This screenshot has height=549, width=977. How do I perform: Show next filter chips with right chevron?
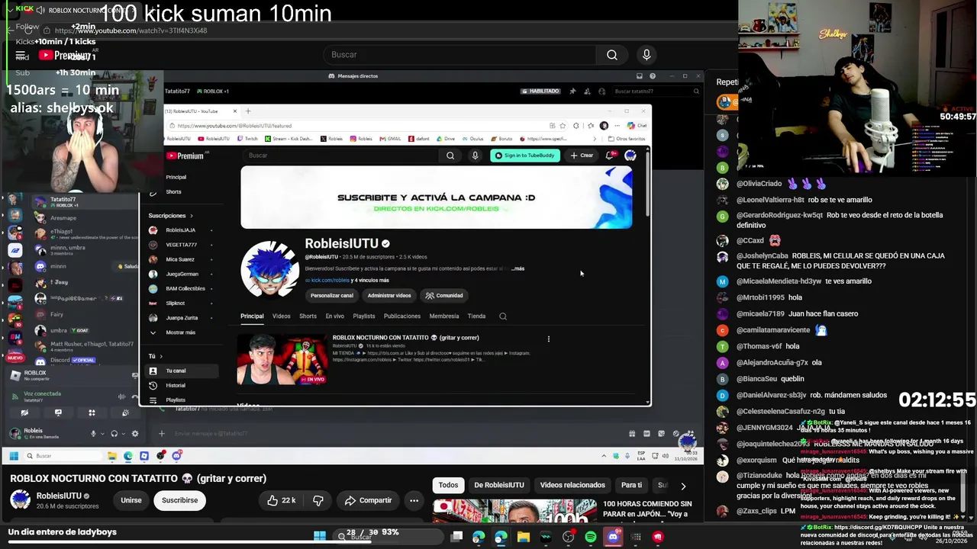(683, 486)
